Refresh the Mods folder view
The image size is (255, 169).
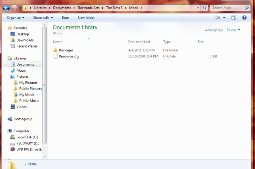204,8
